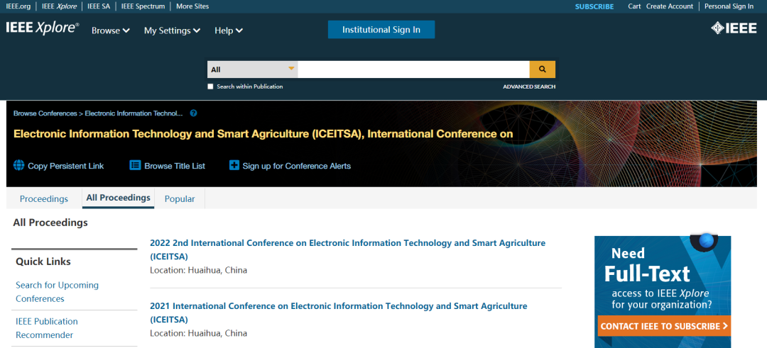Image resolution: width=767 pixels, height=348 pixels.
Task: Click the Institutional Sign In button
Action: pyautogui.click(x=381, y=29)
